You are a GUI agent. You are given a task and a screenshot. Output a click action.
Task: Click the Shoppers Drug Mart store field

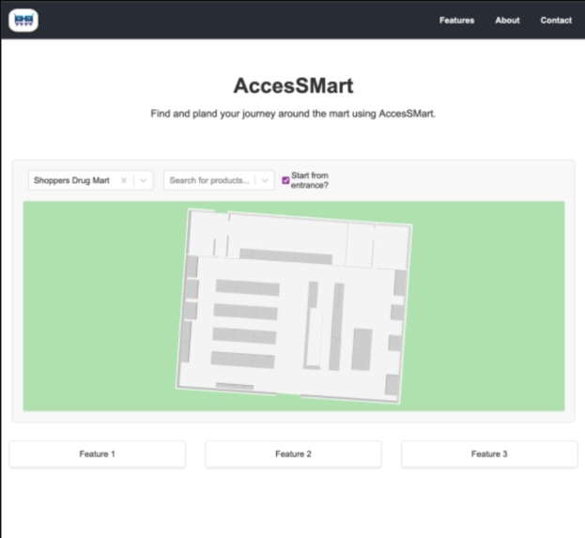[90, 180]
